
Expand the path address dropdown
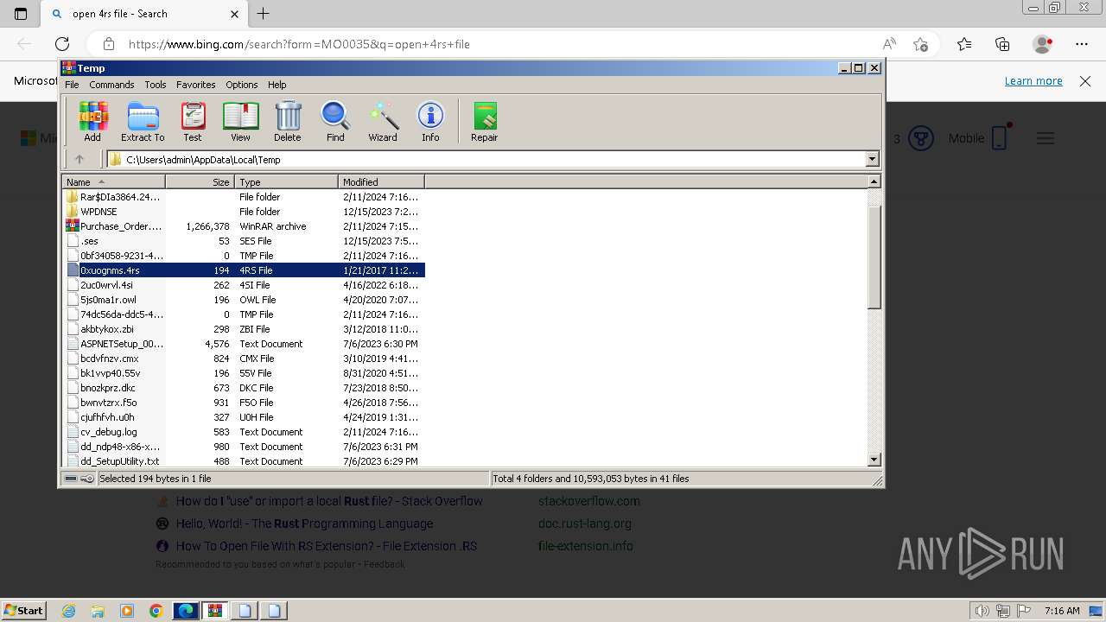(872, 159)
